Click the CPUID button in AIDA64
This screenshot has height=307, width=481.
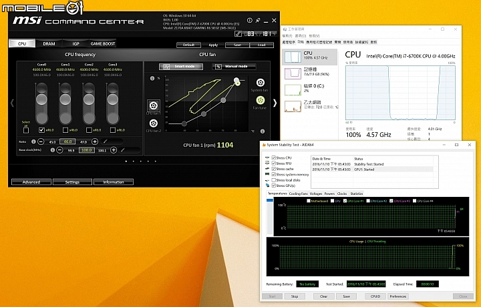pos(375,296)
